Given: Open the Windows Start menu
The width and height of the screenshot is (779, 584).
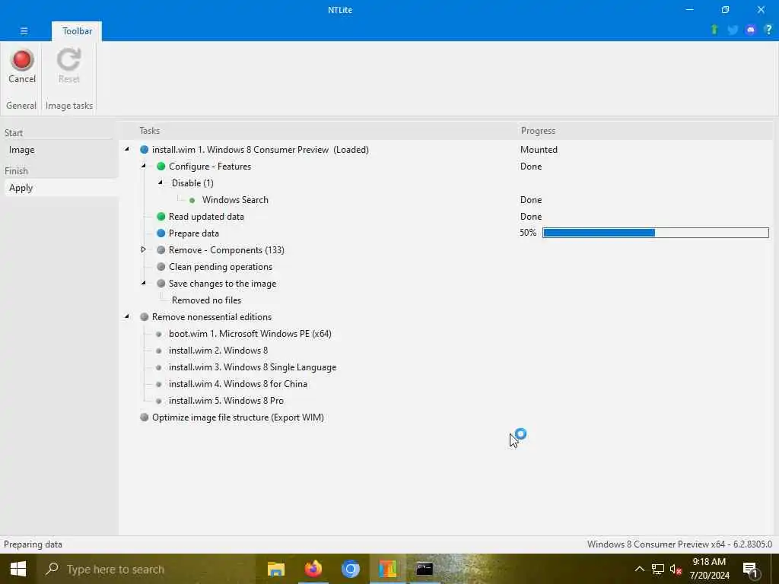Looking at the screenshot, I should point(18,569).
